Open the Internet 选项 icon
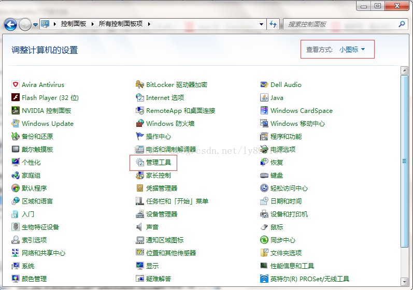413x290 pixels. [x=140, y=98]
